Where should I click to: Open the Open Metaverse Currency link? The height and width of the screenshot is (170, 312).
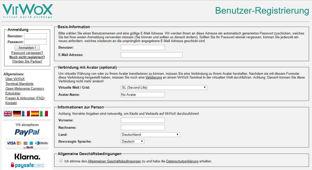tap(25, 88)
